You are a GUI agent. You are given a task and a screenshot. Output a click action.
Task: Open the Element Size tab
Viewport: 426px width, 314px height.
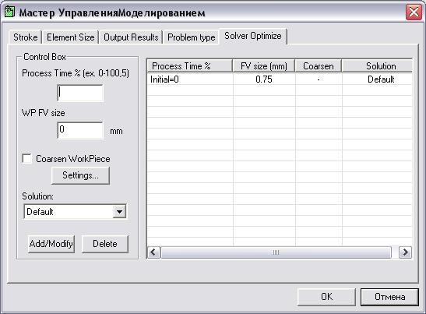[70, 37]
